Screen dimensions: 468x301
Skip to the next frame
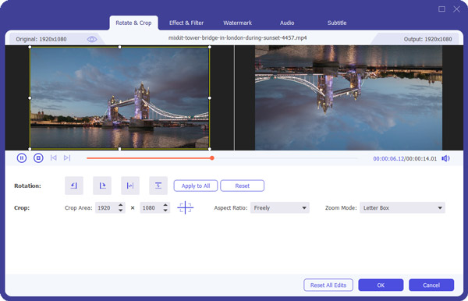coord(67,158)
